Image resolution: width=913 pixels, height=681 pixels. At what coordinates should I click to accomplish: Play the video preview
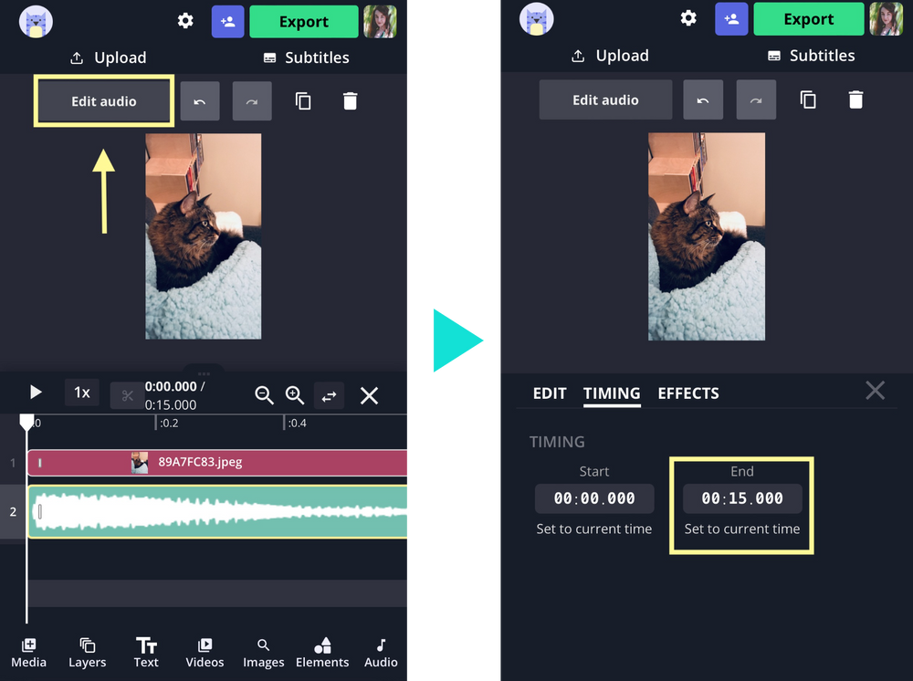click(x=35, y=393)
